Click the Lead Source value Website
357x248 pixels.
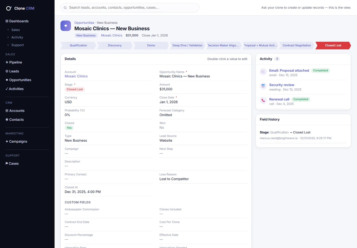[166, 141]
